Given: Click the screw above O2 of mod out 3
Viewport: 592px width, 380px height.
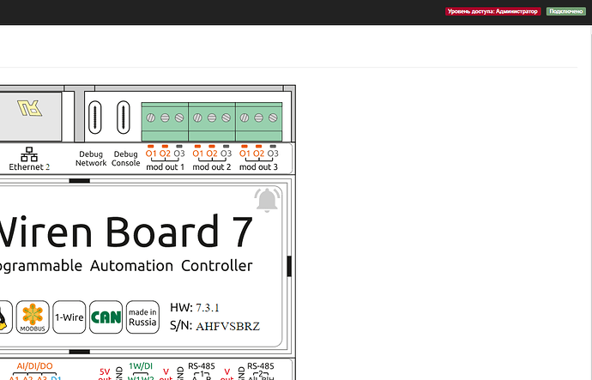Looking at the screenshot, I should click(x=258, y=118).
